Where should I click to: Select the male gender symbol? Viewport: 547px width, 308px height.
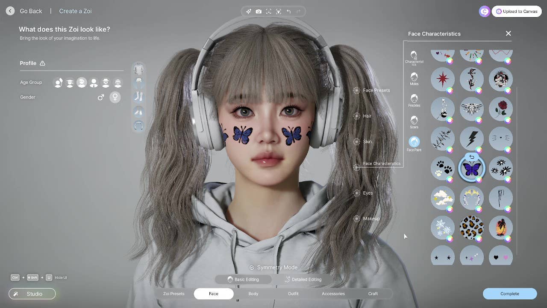[x=101, y=98]
